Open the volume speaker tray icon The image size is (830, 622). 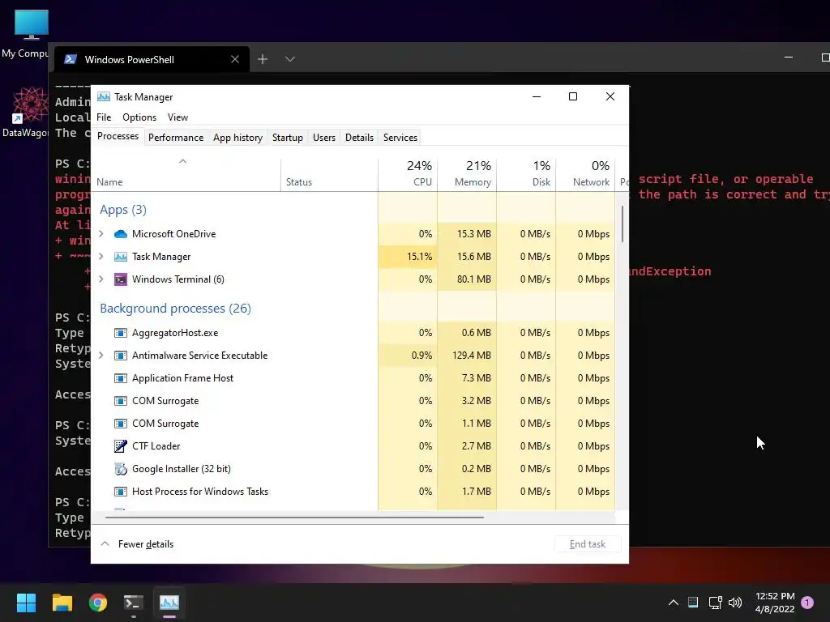click(x=735, y=603)
